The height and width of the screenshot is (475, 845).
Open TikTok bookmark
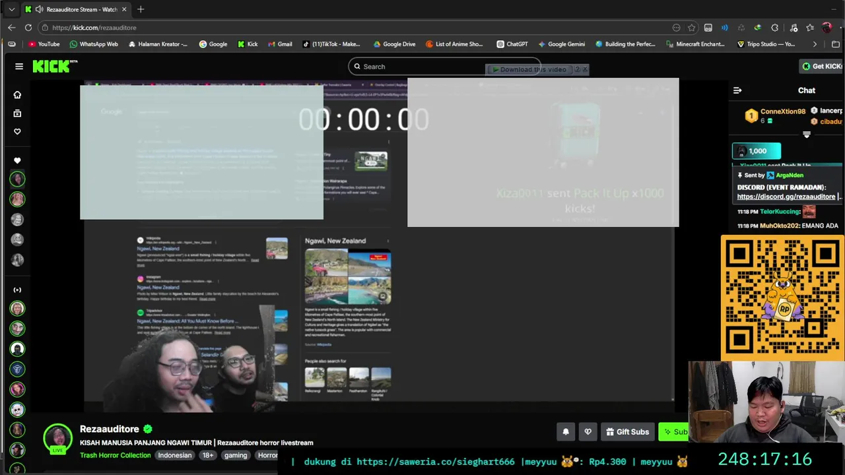[331, 44]
